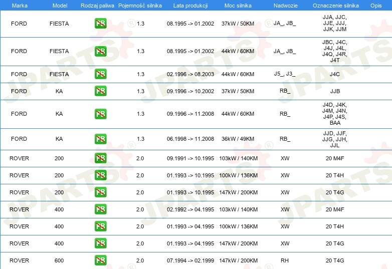Click the fuel icon in Rover 400 147kW row
This screenshot has height=269, width=392.
tap(100, 243)
